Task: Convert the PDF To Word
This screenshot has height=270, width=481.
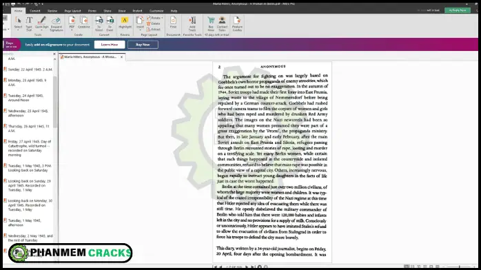Action: (99, 23)
